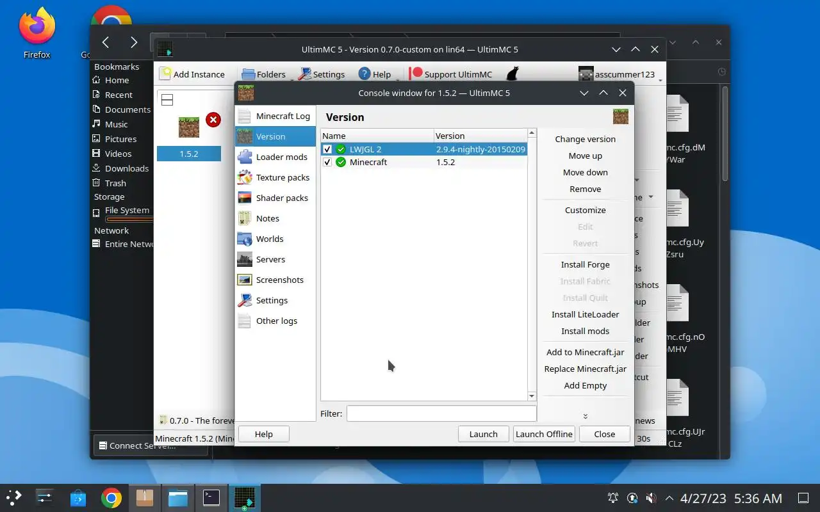
Task: Click the red error badge on instance
Action: [x=213, y=120]
